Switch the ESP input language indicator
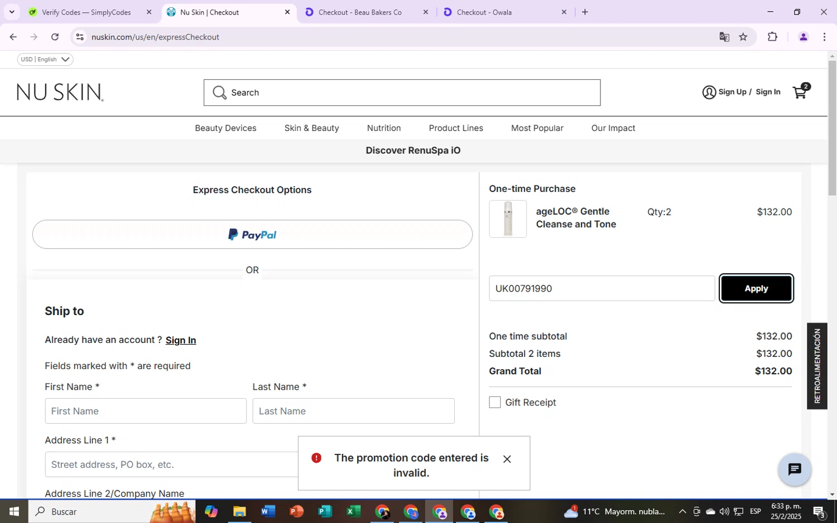Viewport: 837px width, 523px height. tap(756, 511)
